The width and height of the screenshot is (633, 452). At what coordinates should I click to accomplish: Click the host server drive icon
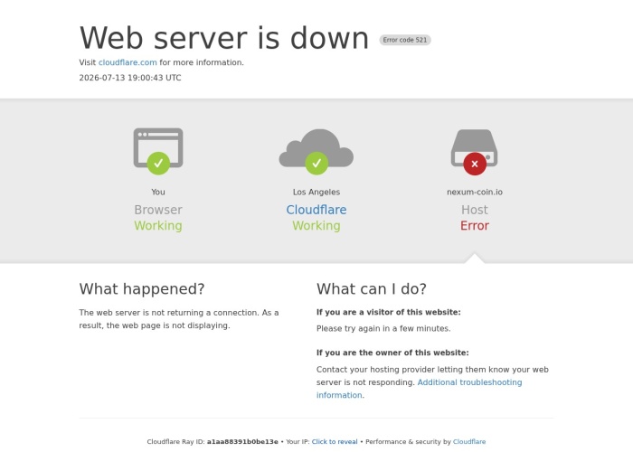(475, 147)
